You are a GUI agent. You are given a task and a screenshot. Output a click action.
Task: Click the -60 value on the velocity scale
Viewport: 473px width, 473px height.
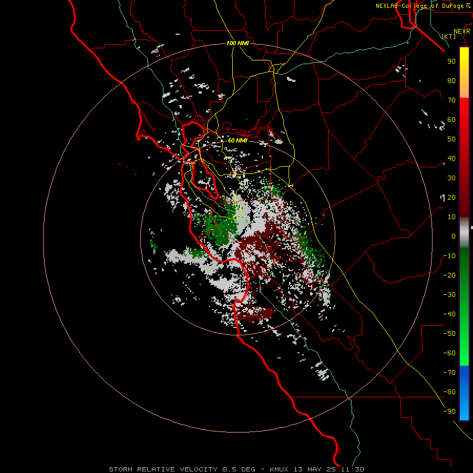(449, 353)
